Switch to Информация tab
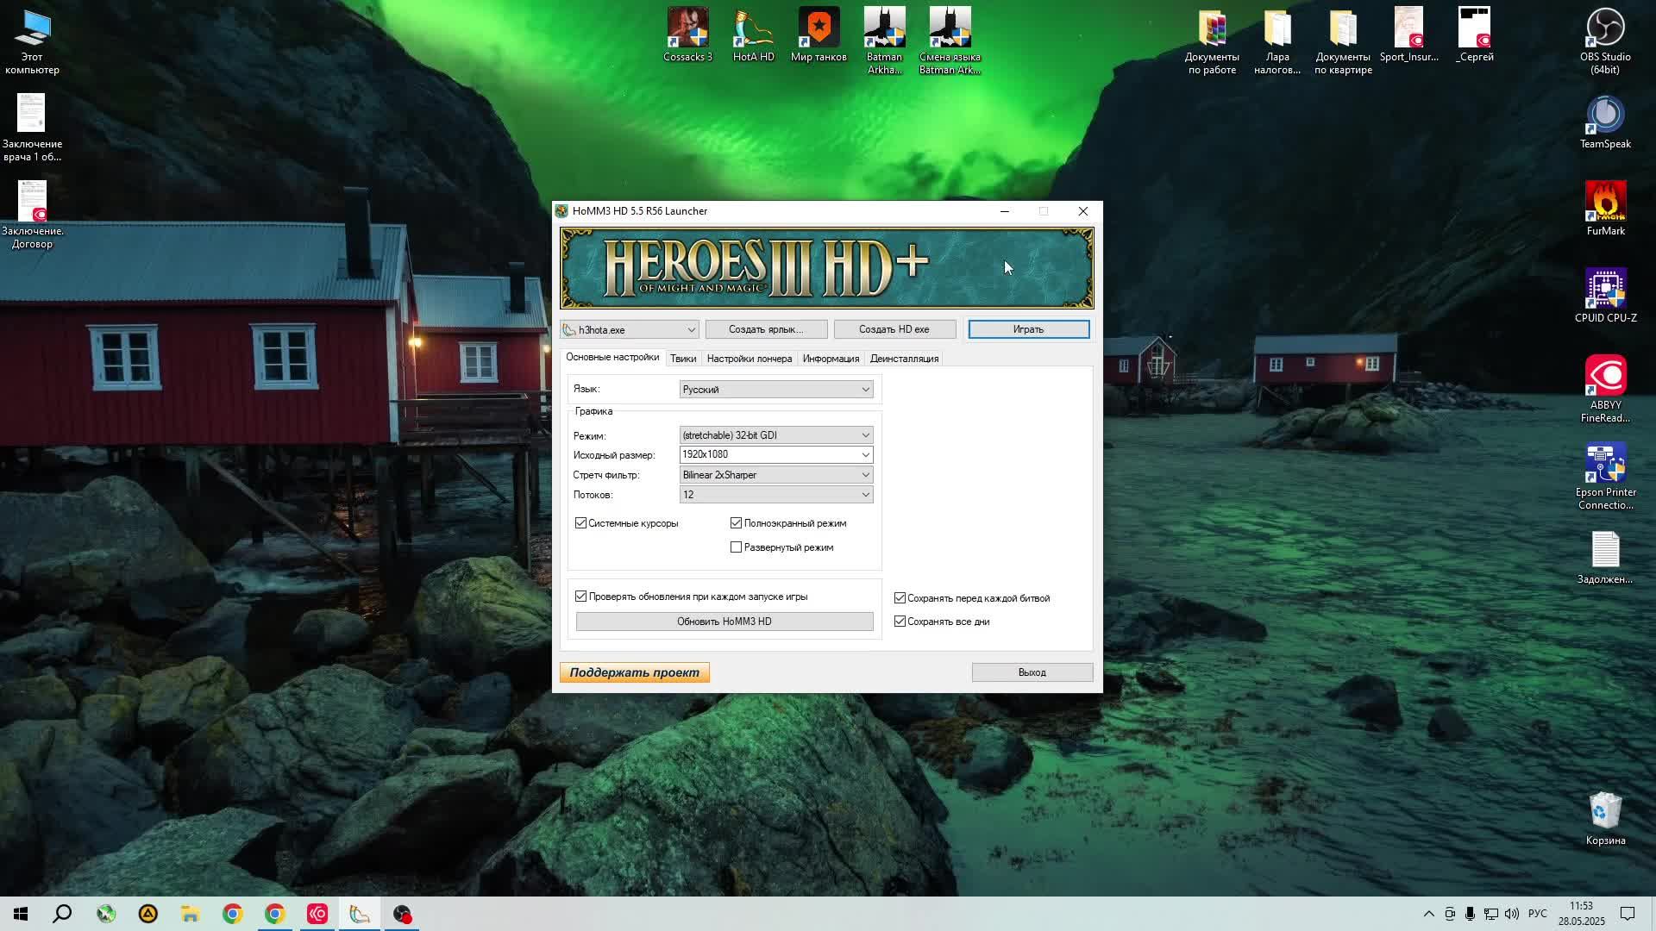Viewport: 1656px width, 931px height. pos(831,359)
